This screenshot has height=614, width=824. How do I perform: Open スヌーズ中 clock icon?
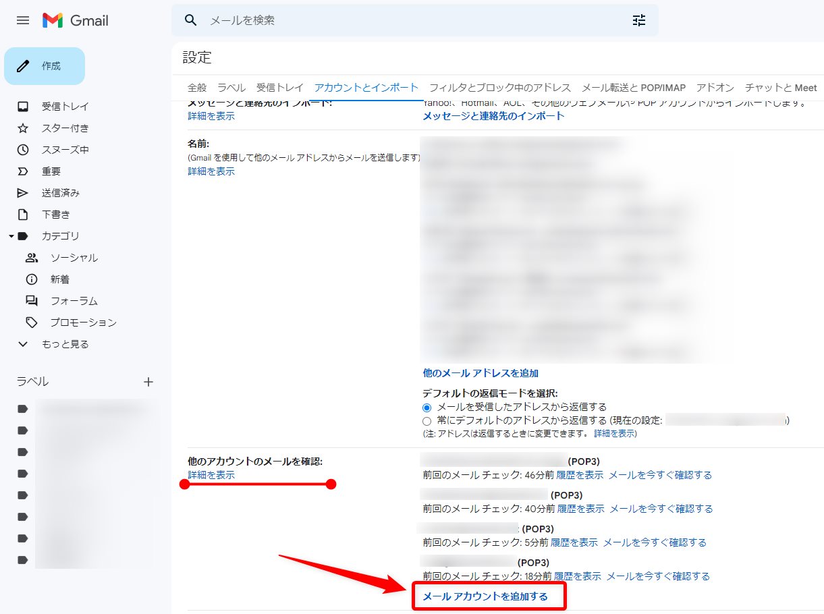(x=23, y=149)
